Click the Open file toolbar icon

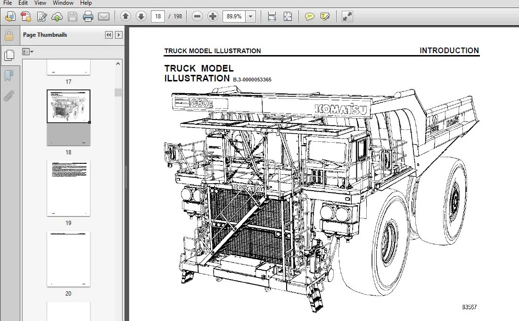tap(10, 16)
